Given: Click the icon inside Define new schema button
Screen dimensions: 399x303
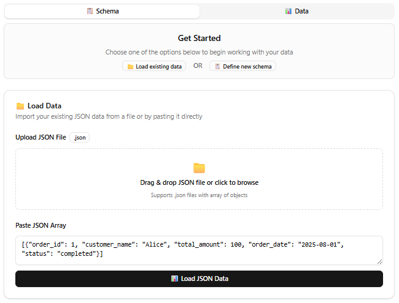Looking at the screenshot, I should click(217, 66).
